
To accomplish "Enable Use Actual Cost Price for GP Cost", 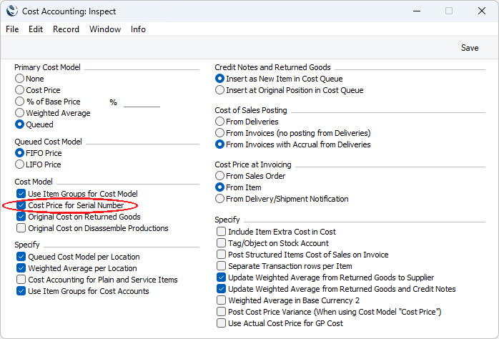I will [221, 323].
